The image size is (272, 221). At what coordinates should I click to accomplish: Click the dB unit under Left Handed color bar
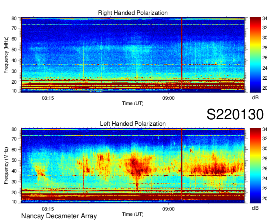[x=255, y=208]
